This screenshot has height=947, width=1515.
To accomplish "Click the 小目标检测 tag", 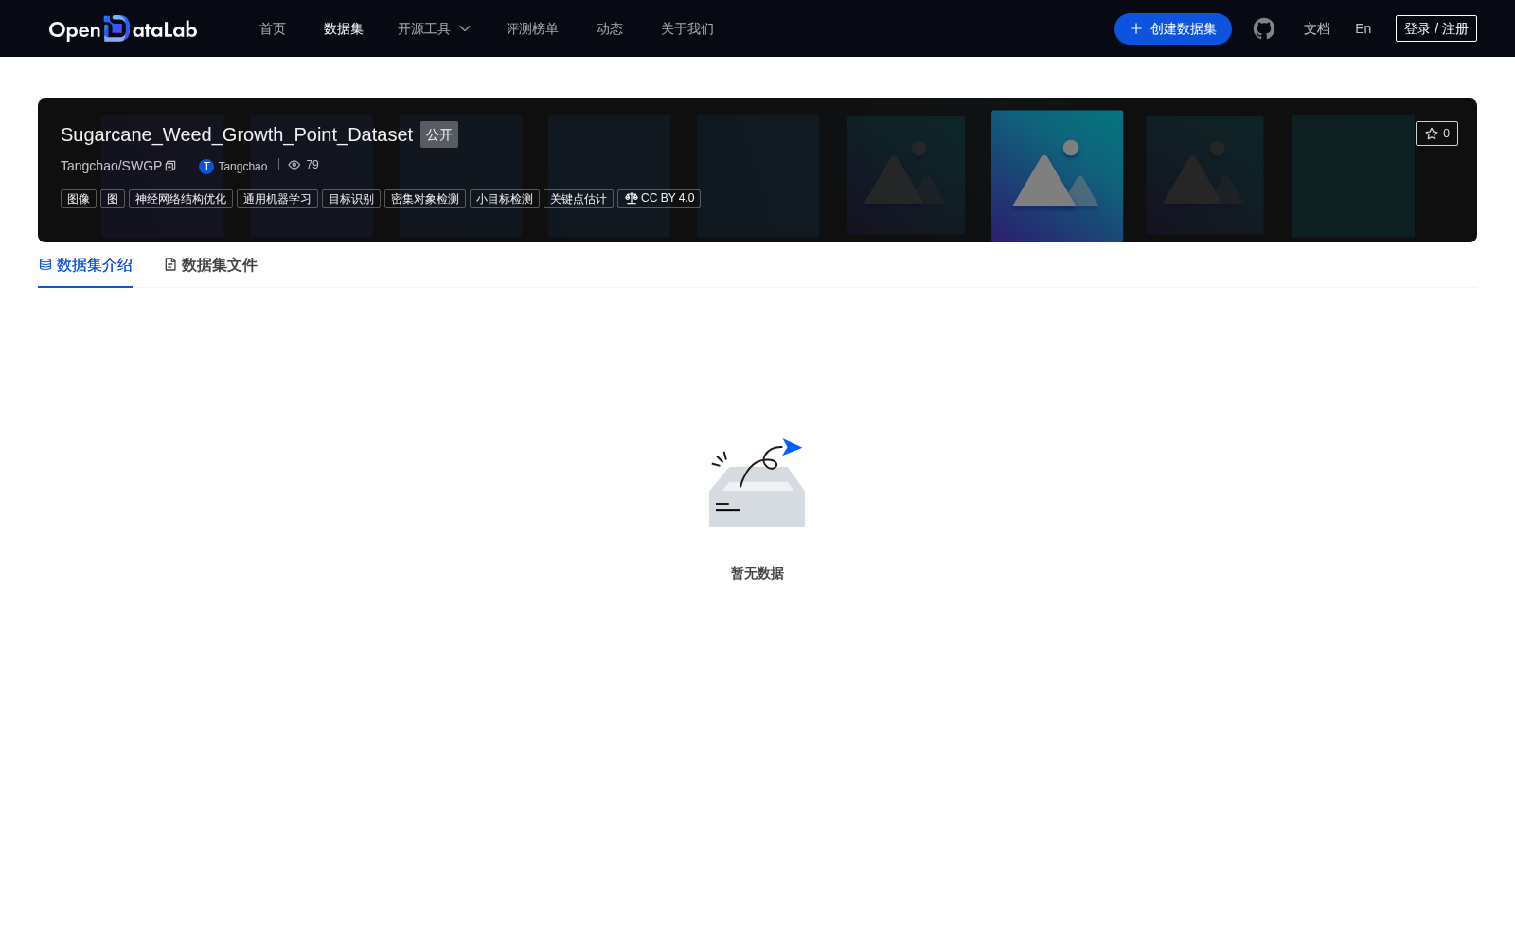I will [x=505, y=199].
